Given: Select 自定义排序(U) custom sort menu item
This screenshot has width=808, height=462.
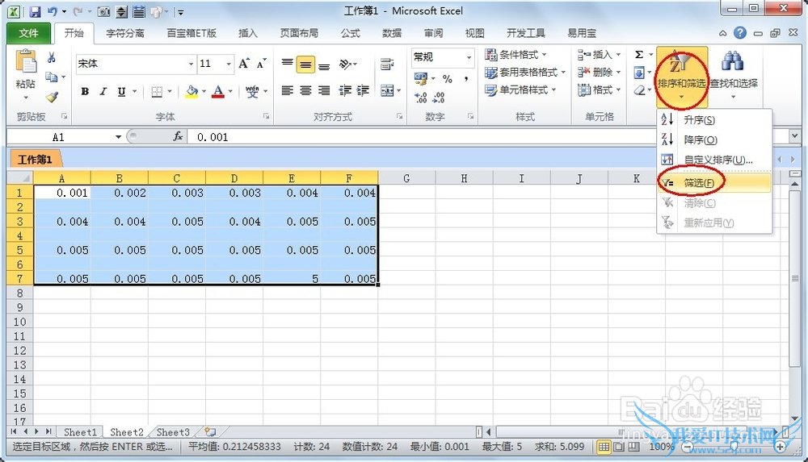Looking at the screenshot, I should click(715, 160).
